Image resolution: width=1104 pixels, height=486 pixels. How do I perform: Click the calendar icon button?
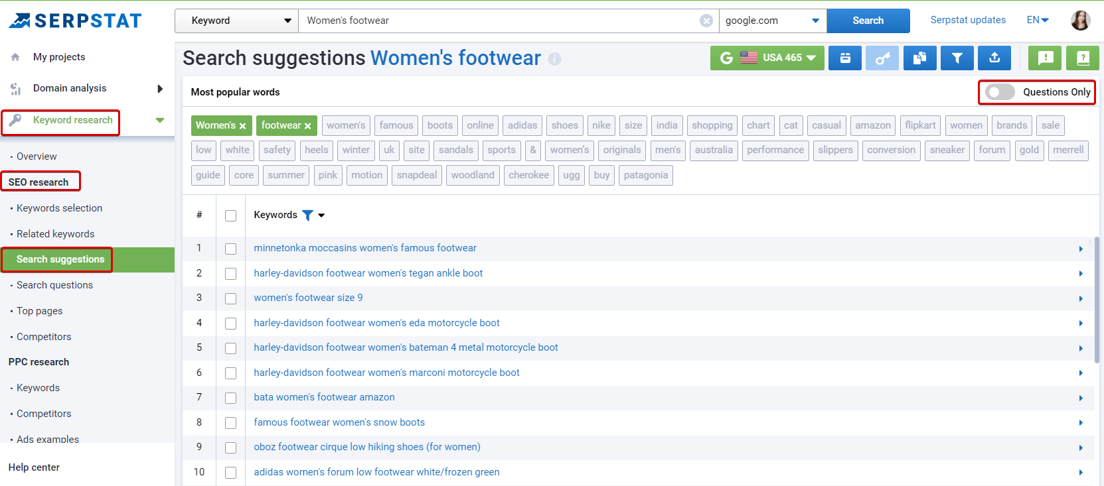tap(845, 58)
